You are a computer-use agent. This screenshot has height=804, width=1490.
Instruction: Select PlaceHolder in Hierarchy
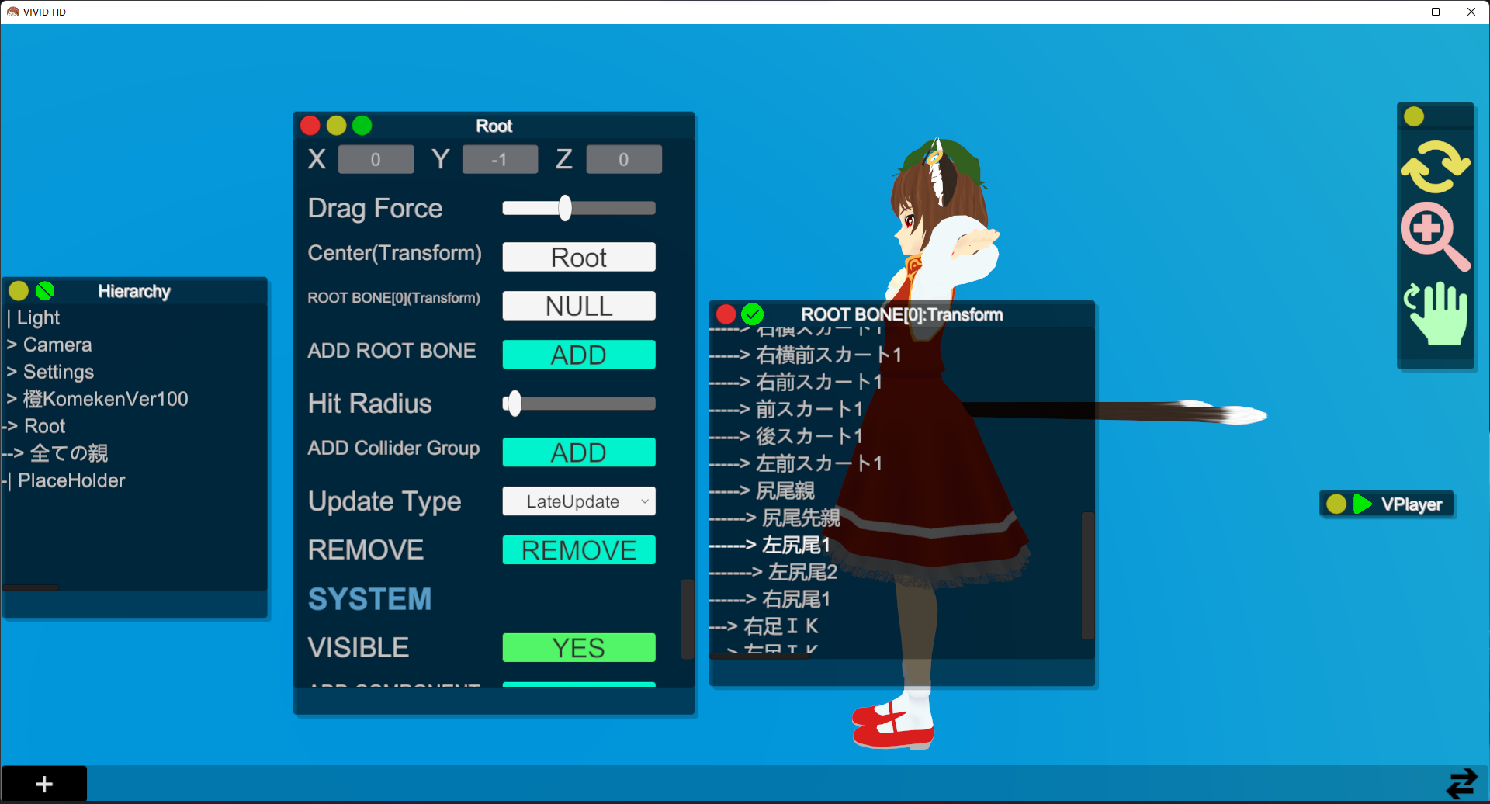click(71, 480)
